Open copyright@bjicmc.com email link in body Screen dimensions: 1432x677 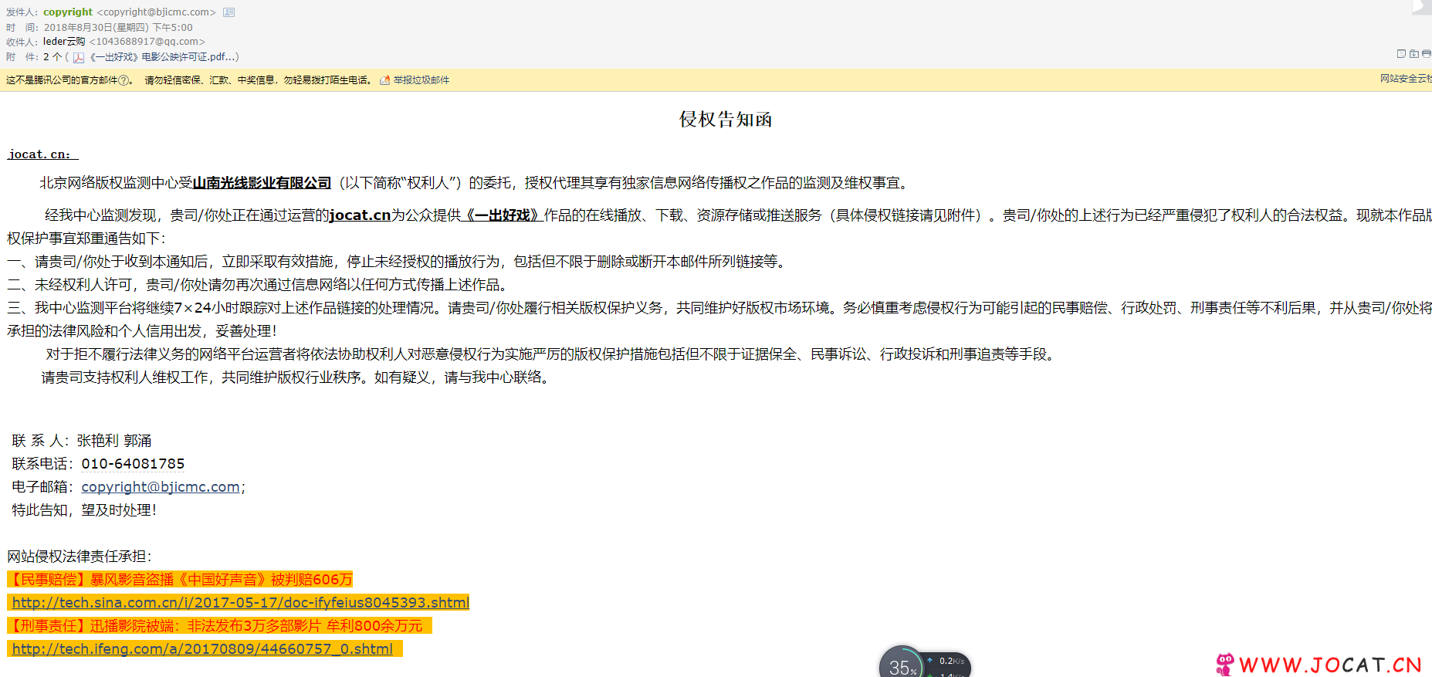point(161,487)
